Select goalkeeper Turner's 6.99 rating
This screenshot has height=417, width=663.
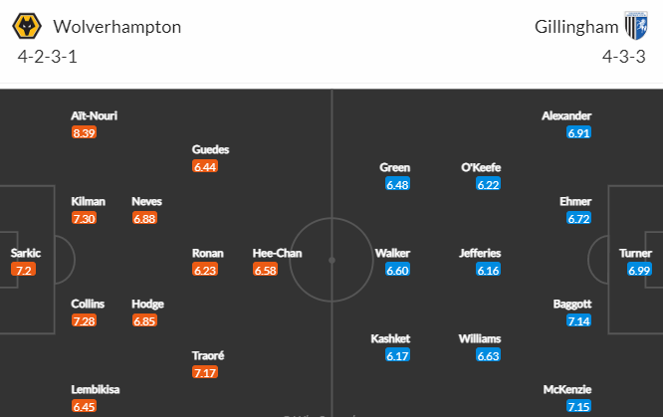(639, 270)
